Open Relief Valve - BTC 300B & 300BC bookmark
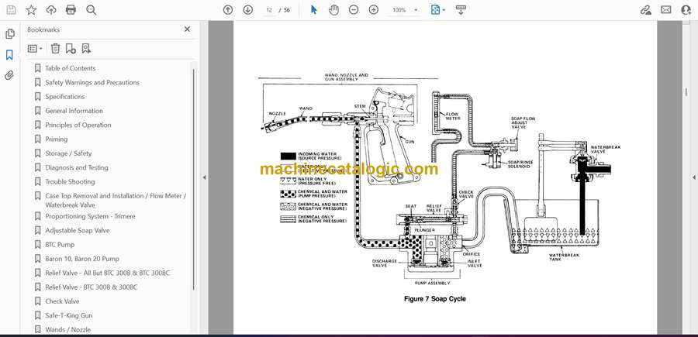The height and width of the screenshot is (337, 698). [92, 287]
